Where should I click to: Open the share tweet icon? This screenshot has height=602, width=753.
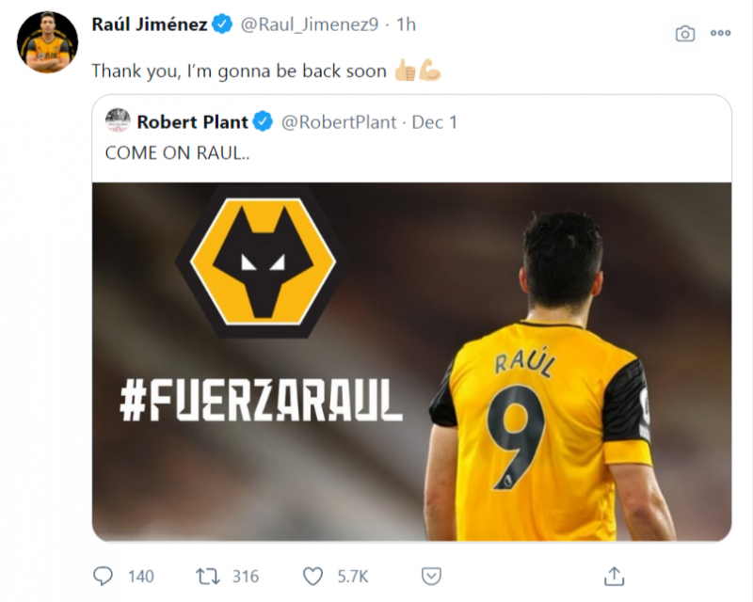[x=614, y=575]
